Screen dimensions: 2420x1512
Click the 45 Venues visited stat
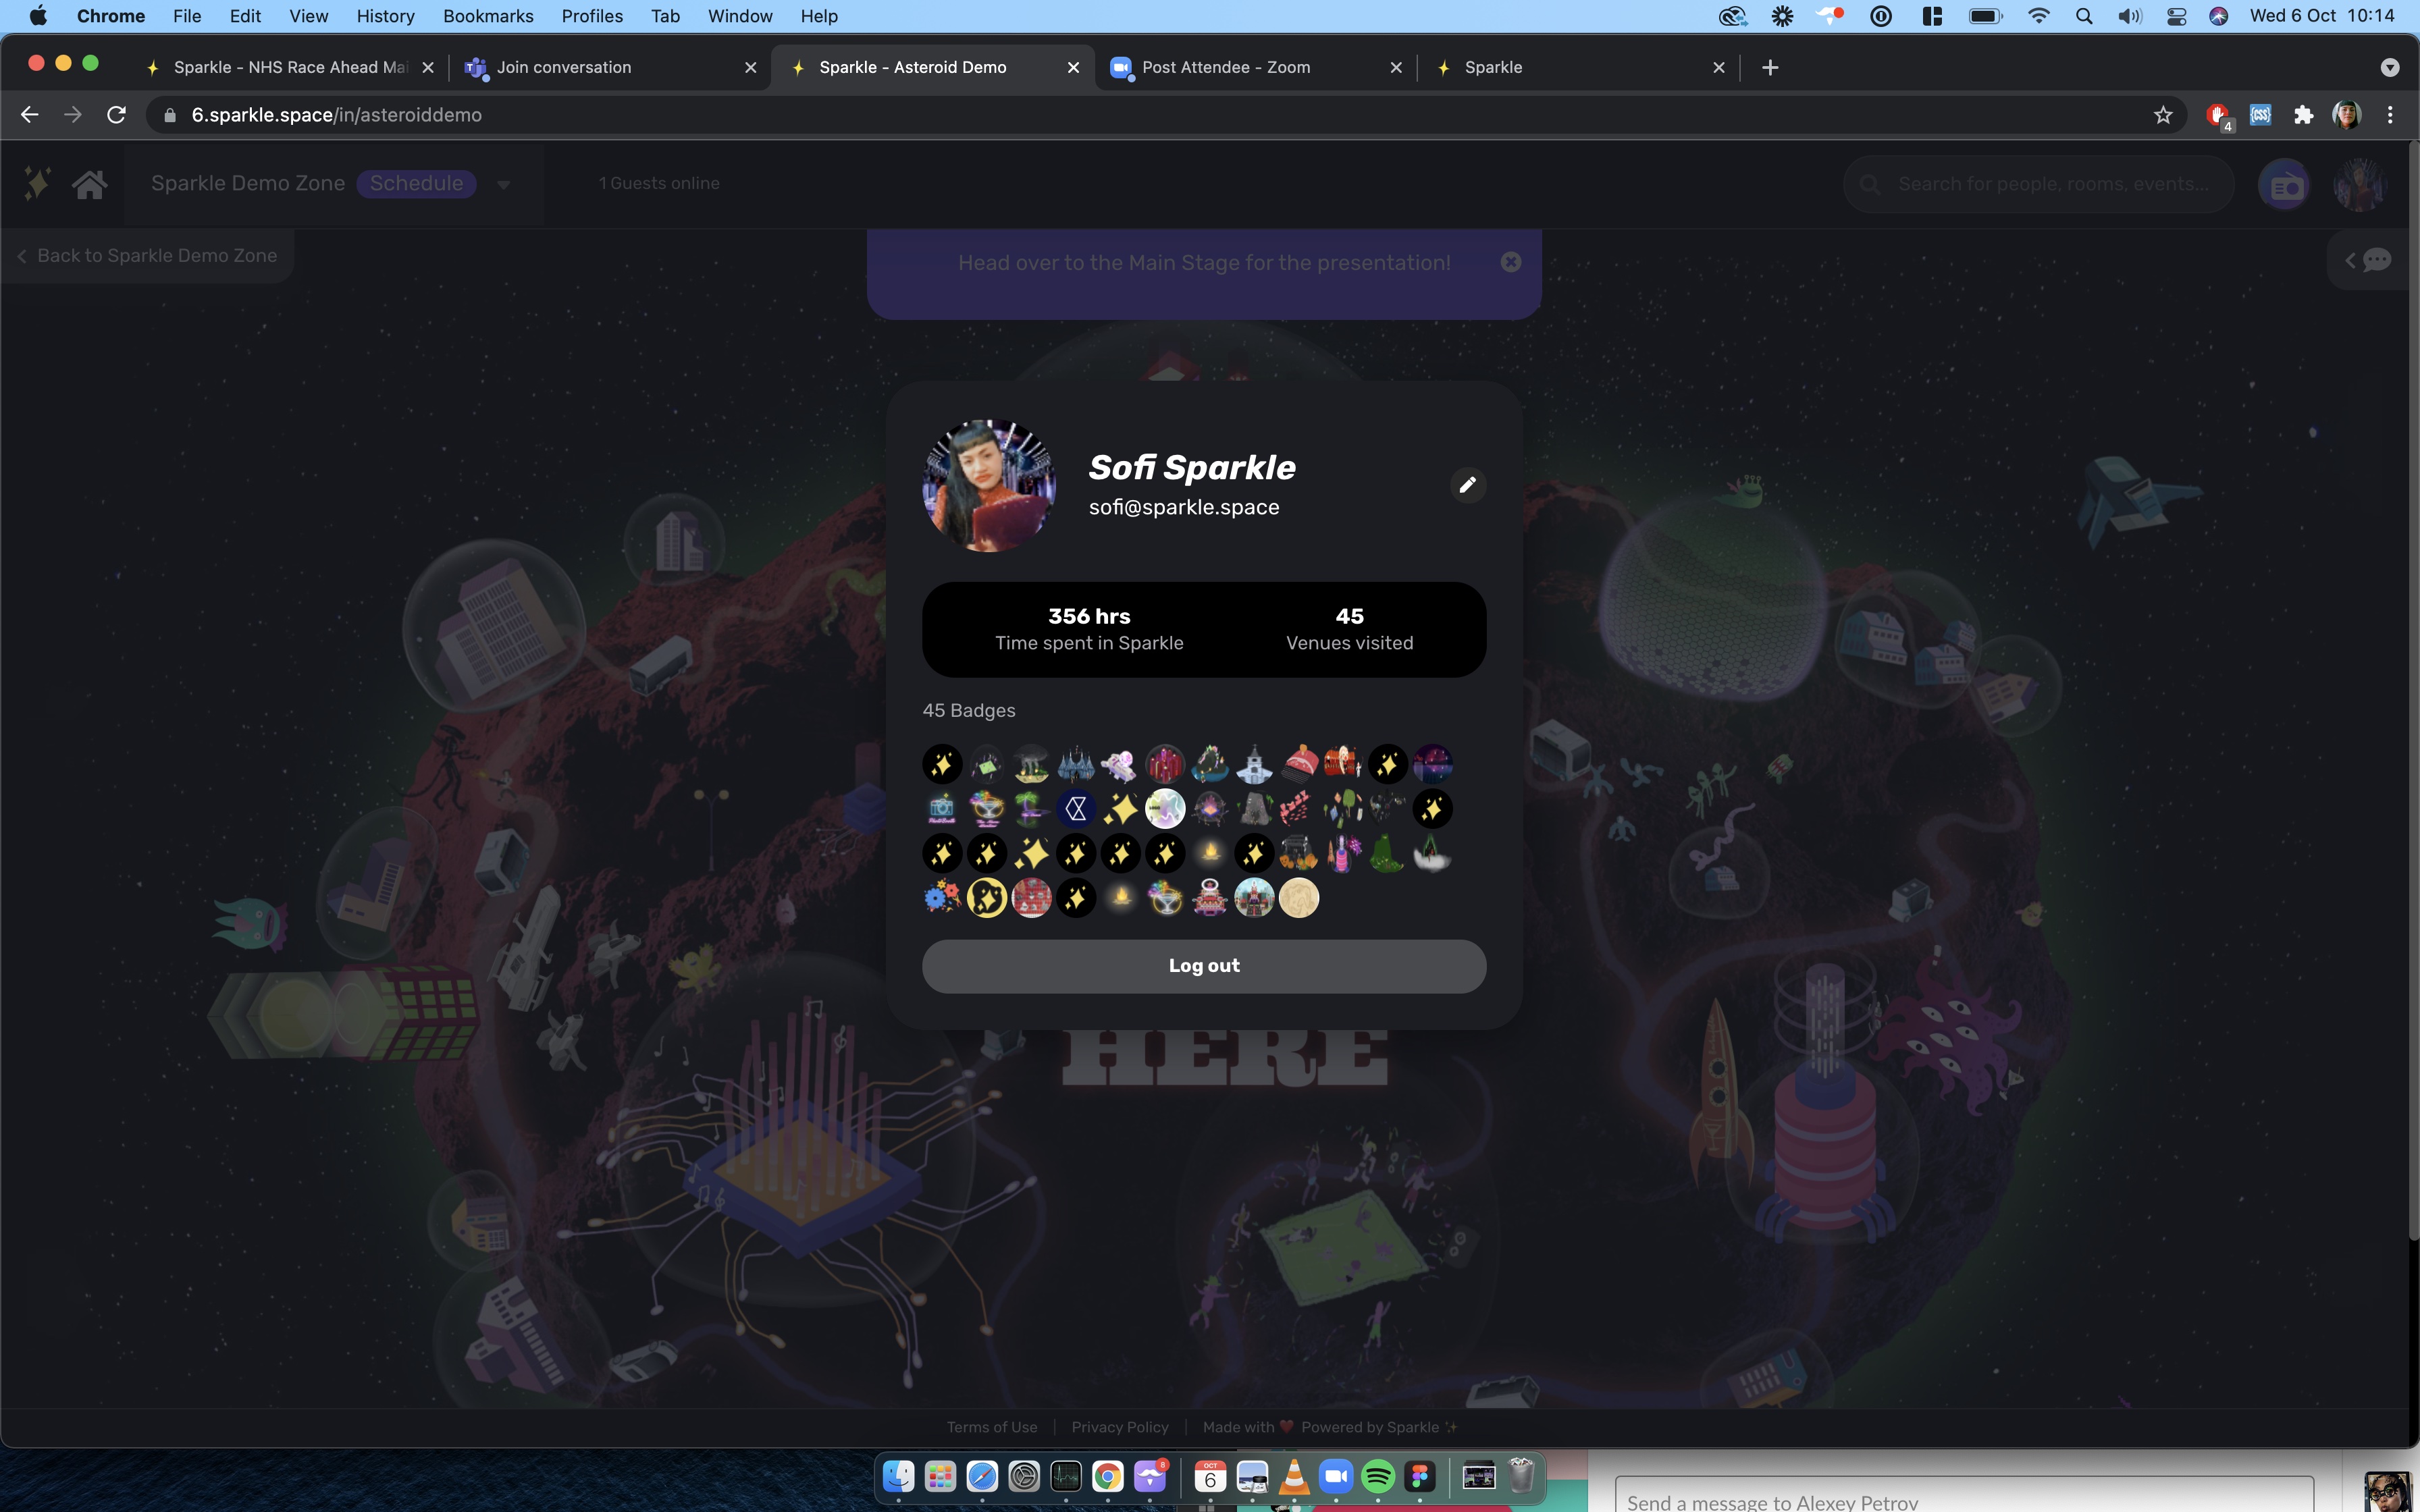pos(1349,629)
